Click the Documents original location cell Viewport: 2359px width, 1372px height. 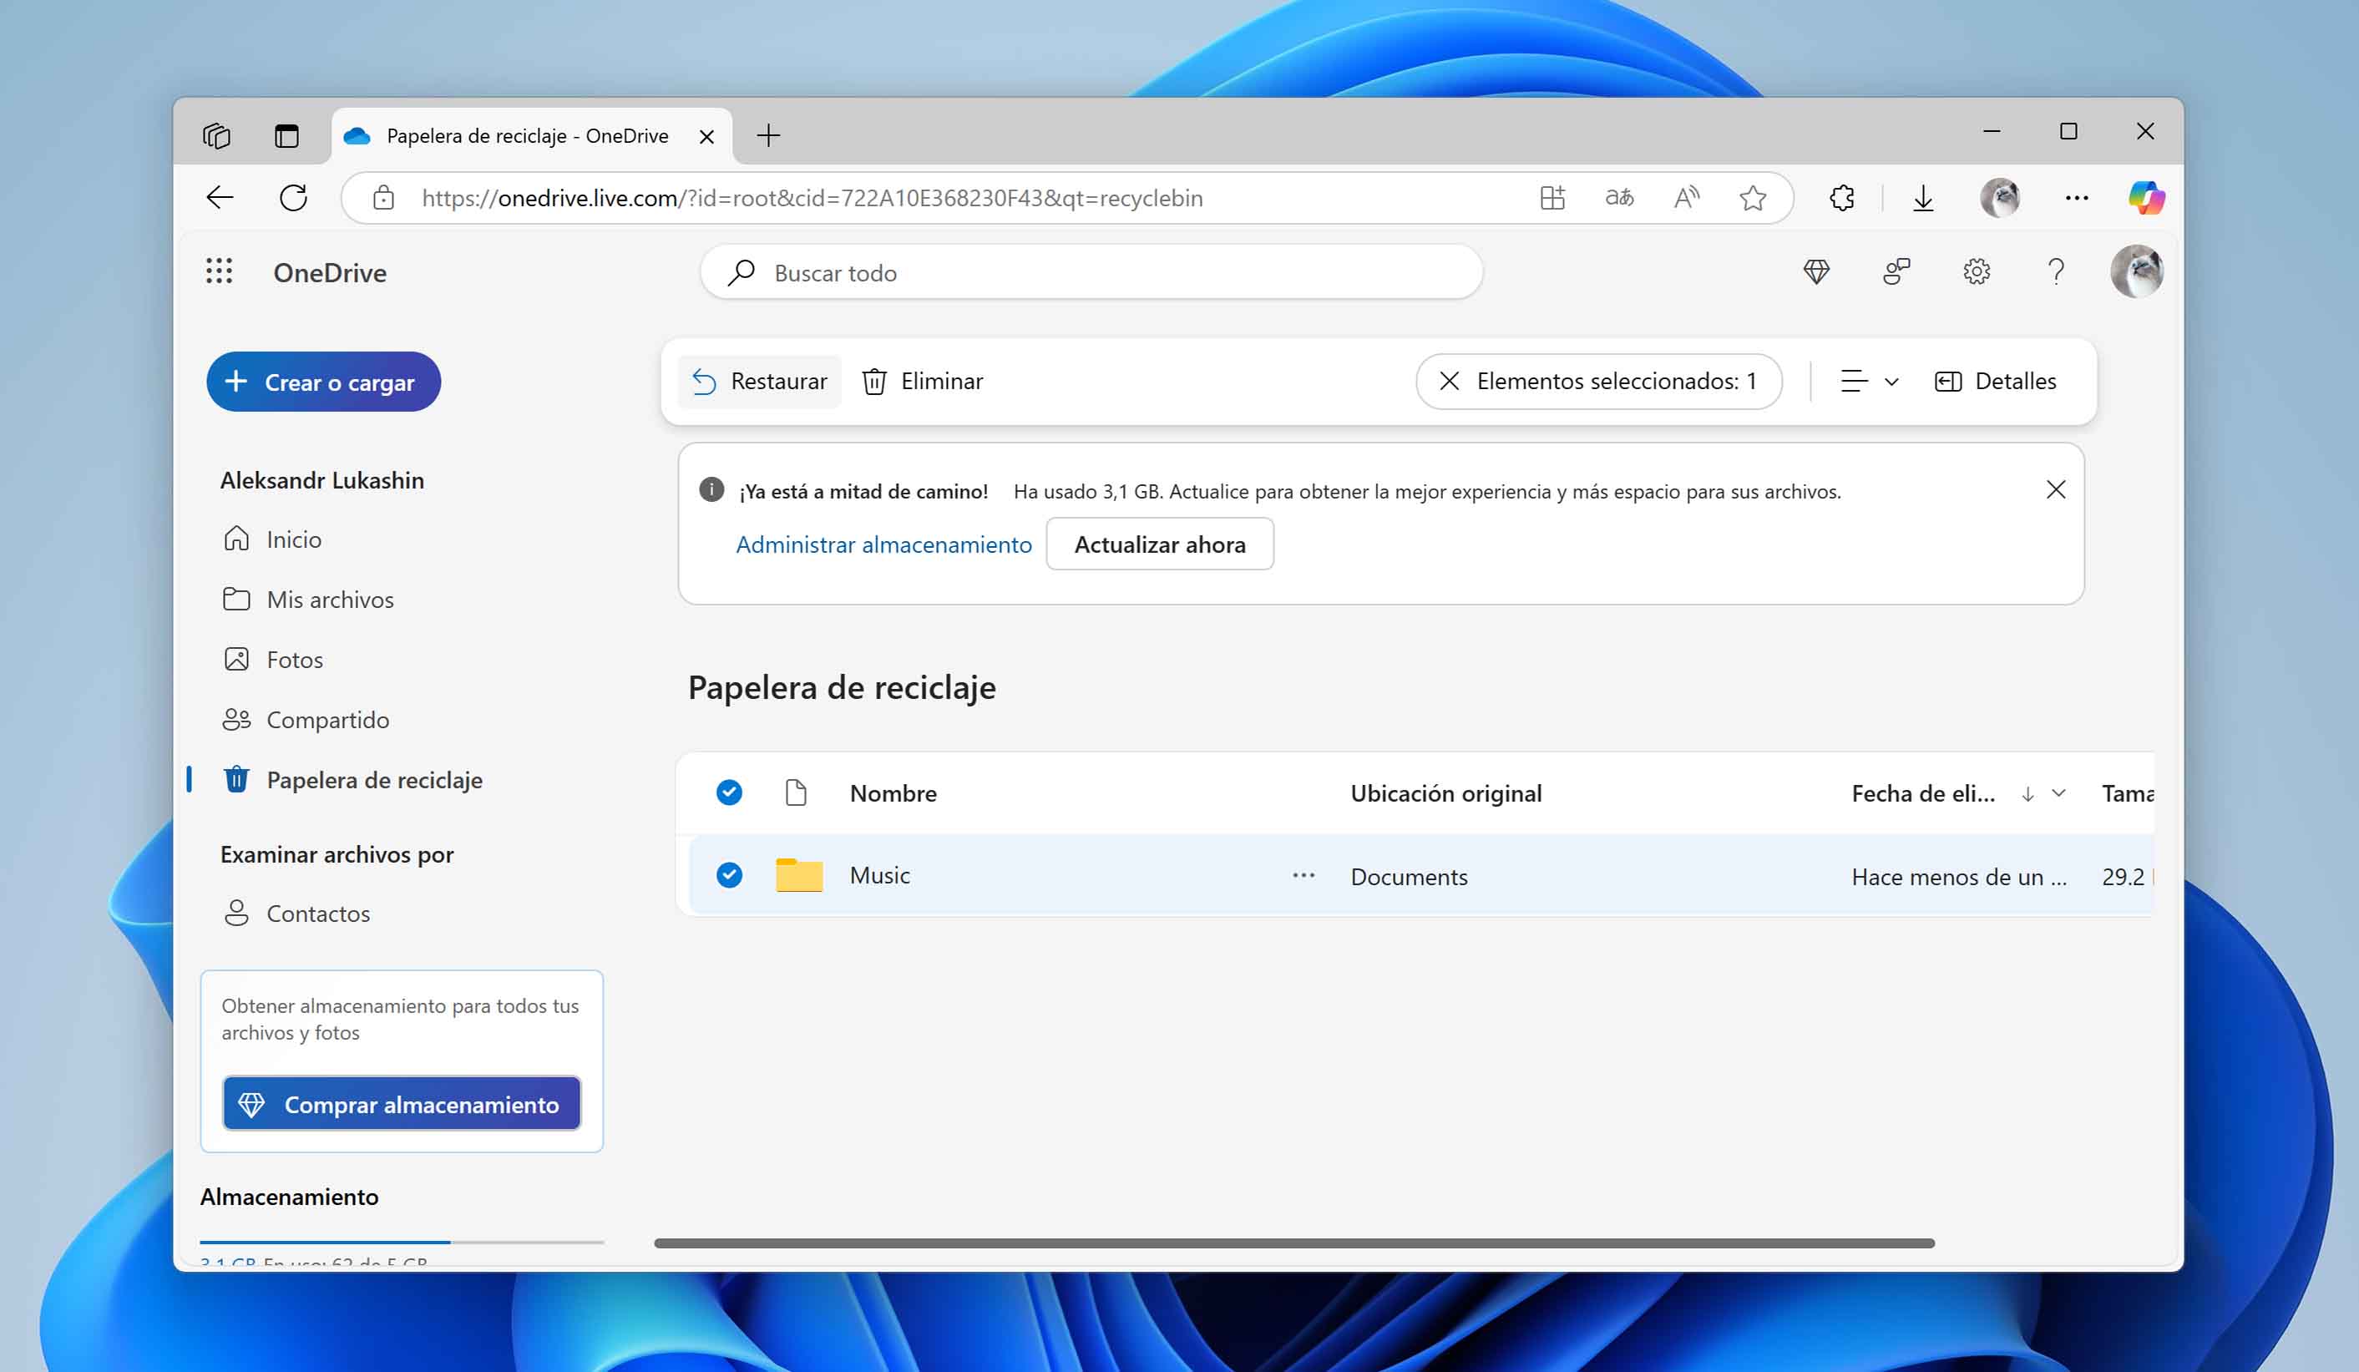(1409, 877)
